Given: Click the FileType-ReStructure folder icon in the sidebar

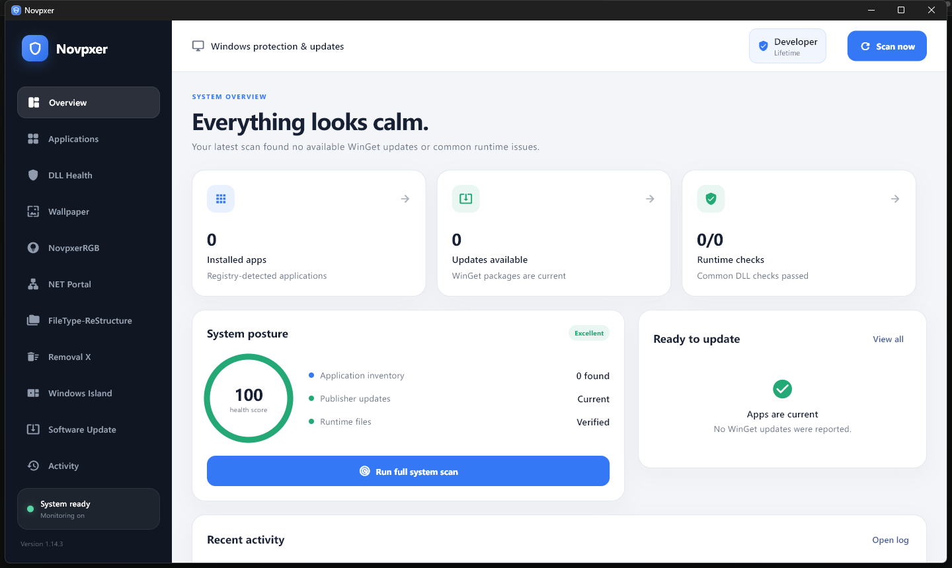Looking at the screenshot, I should coord(33,320).
